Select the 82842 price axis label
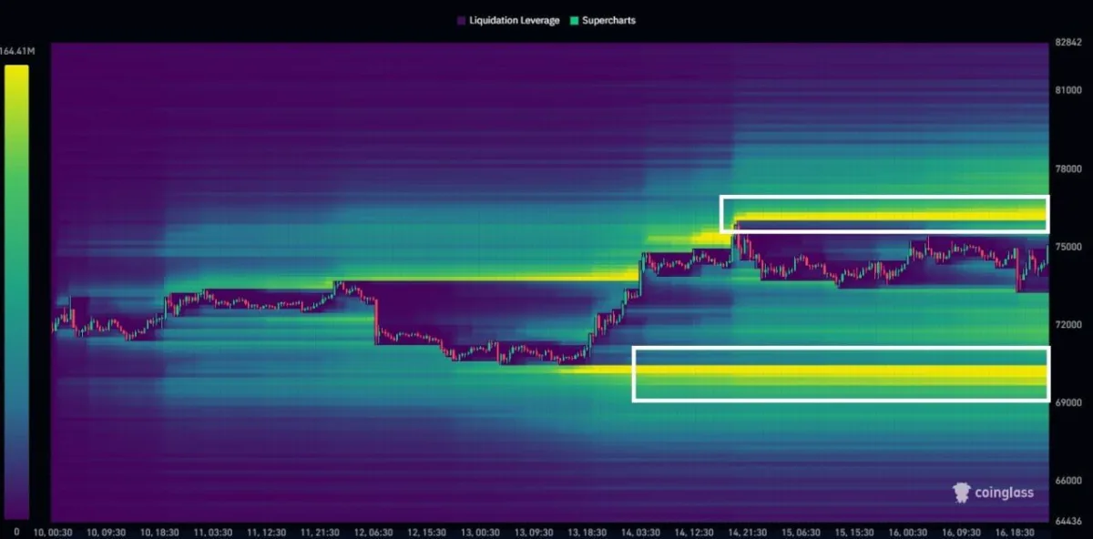 click(x=1069, y=42)
